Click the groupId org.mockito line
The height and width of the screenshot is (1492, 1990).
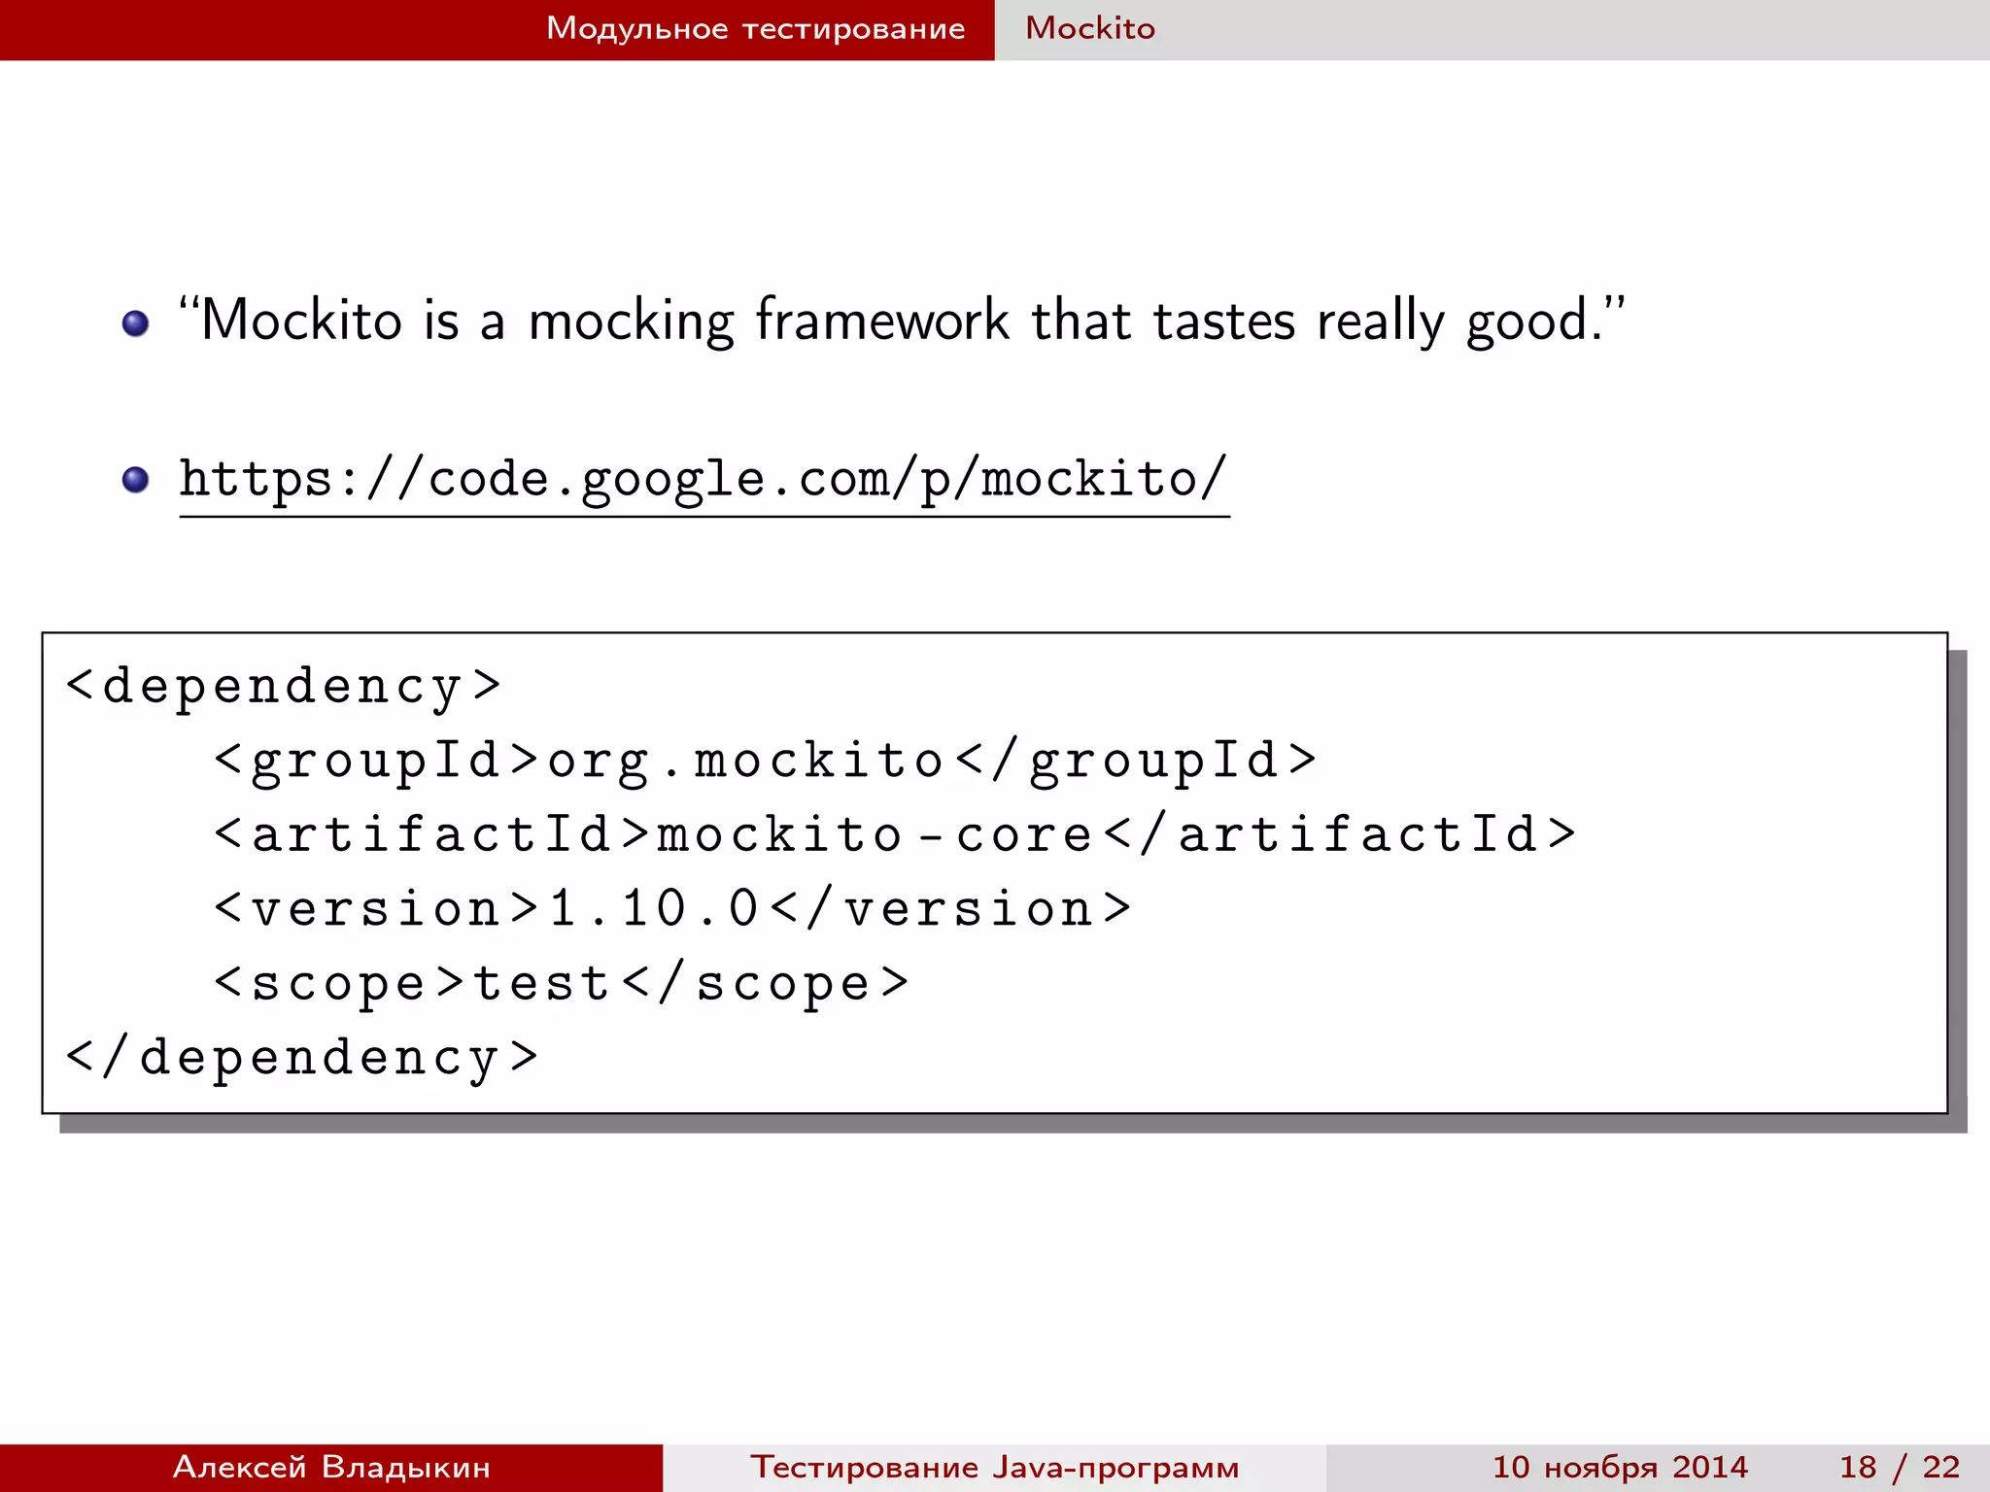pyautogui.click(x=766, y=761)
